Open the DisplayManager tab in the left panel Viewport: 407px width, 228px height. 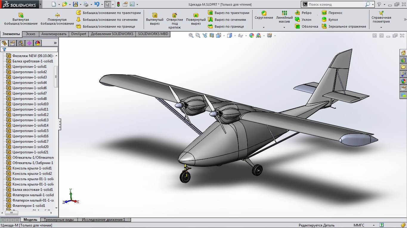[37, 43]
